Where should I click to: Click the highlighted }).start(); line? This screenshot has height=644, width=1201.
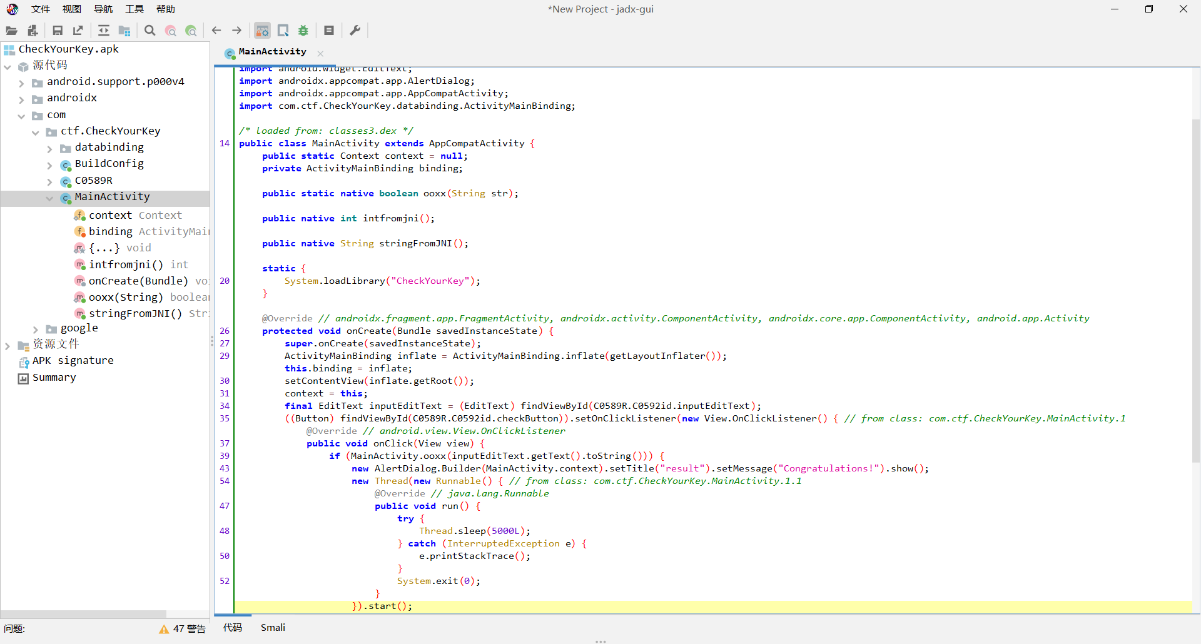click(713, 606)
